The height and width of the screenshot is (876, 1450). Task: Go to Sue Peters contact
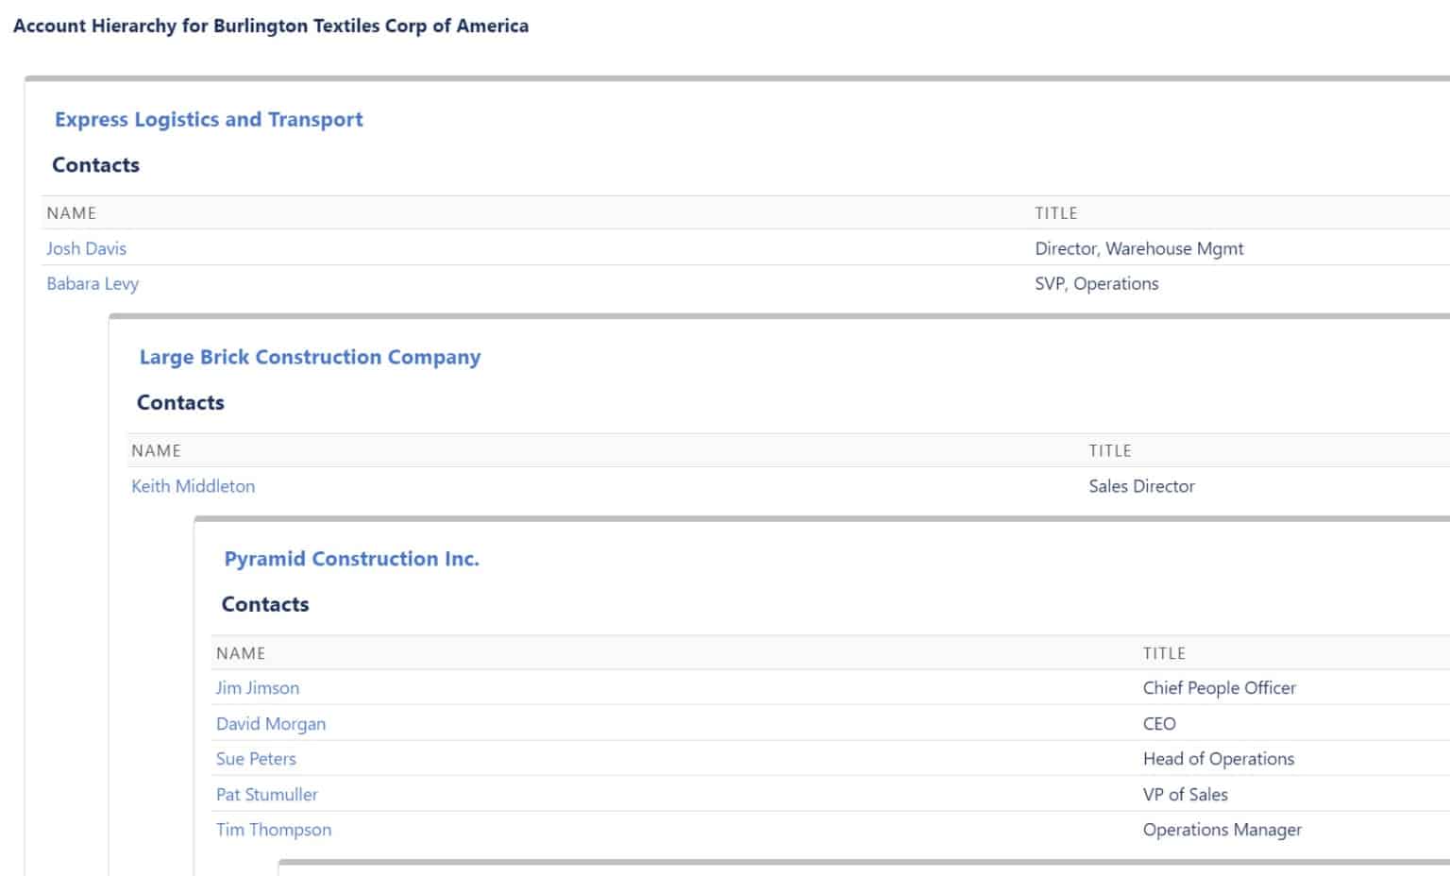point(255,759)
